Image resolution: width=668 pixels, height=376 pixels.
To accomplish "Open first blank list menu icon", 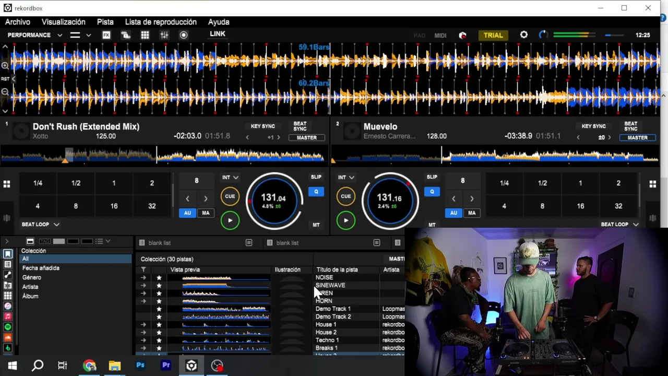I will click(x=249, y=243).
